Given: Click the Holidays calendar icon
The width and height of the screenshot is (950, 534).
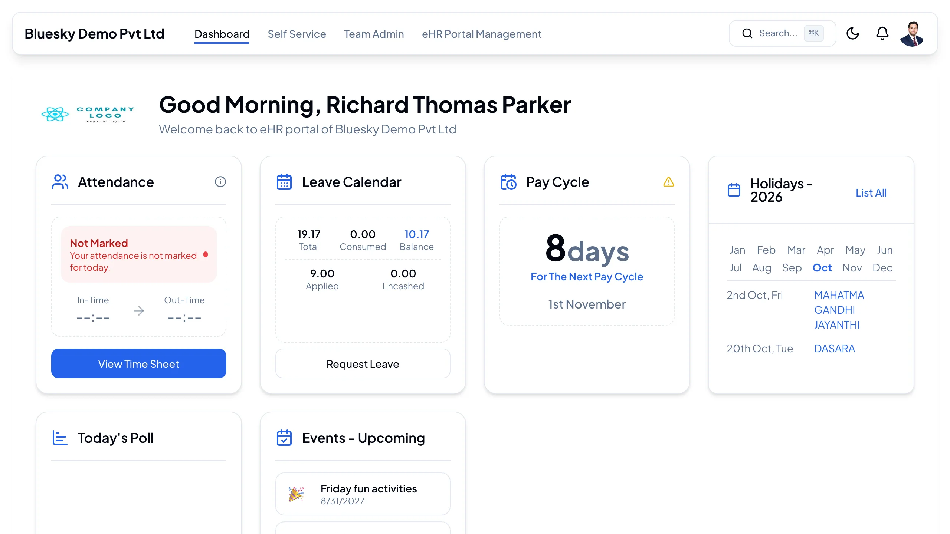Looking at the screenshot, I should [734, 190].
